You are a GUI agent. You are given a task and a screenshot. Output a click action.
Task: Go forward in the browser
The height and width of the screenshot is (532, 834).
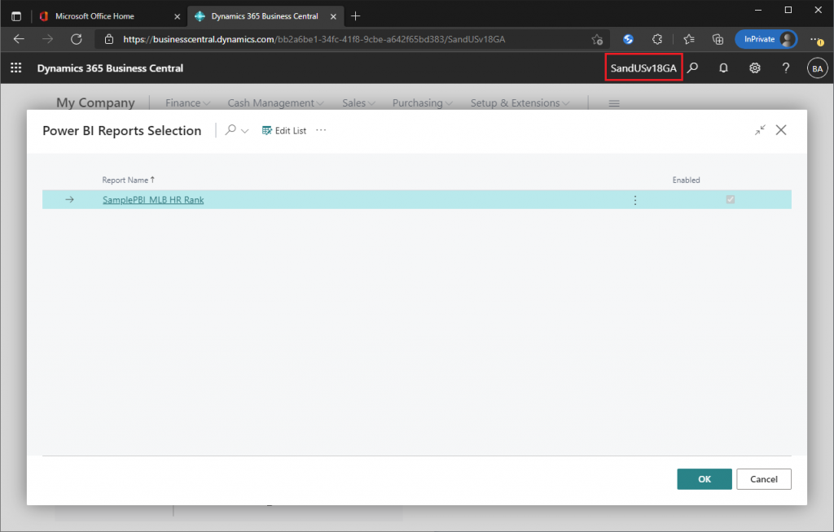tap(47, 39)
